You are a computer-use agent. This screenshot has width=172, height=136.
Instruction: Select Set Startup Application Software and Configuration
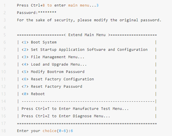pos(85,50)
